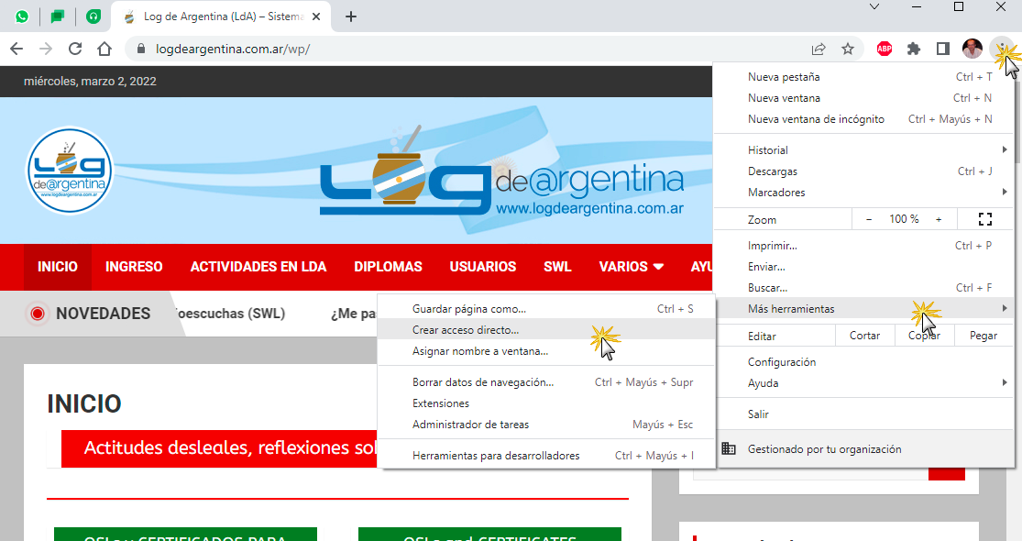1022x541 pixels.
Task: Select Guardar página como...
Action: [x=546, y=309]
